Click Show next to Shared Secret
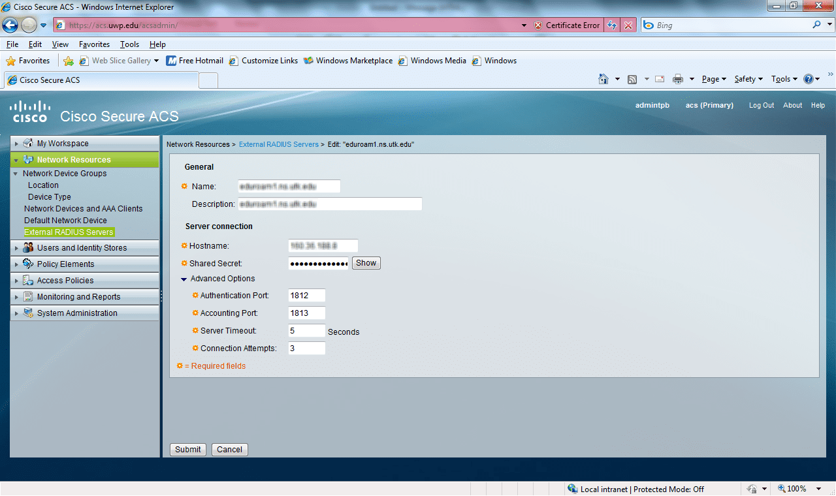The height and width of the screenshot is (496, 836). coord(366,263)
